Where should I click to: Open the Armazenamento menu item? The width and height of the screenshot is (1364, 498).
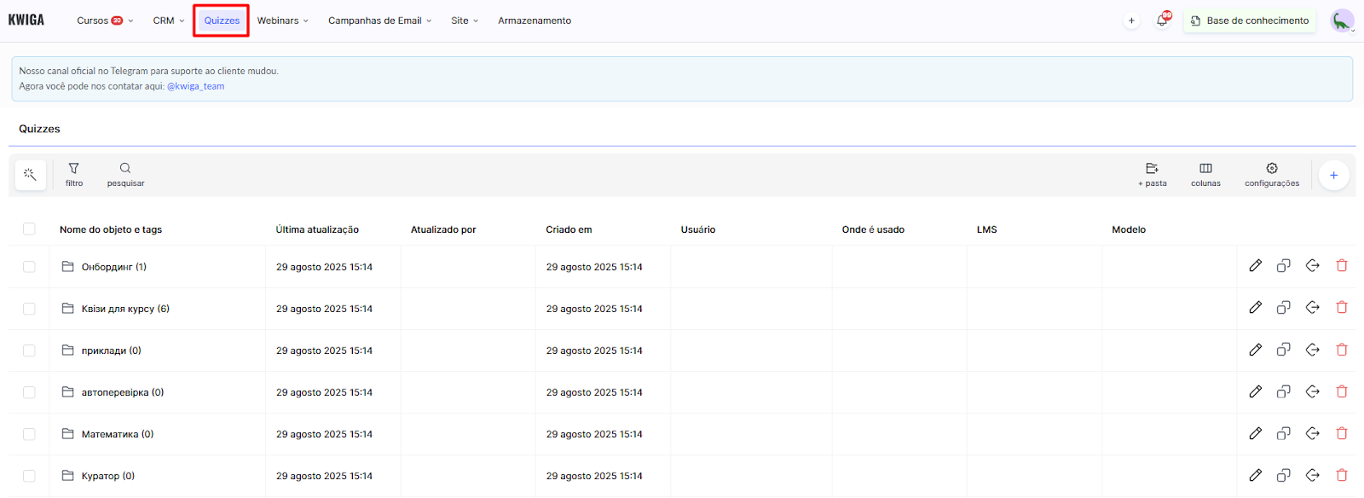[535, 20]
